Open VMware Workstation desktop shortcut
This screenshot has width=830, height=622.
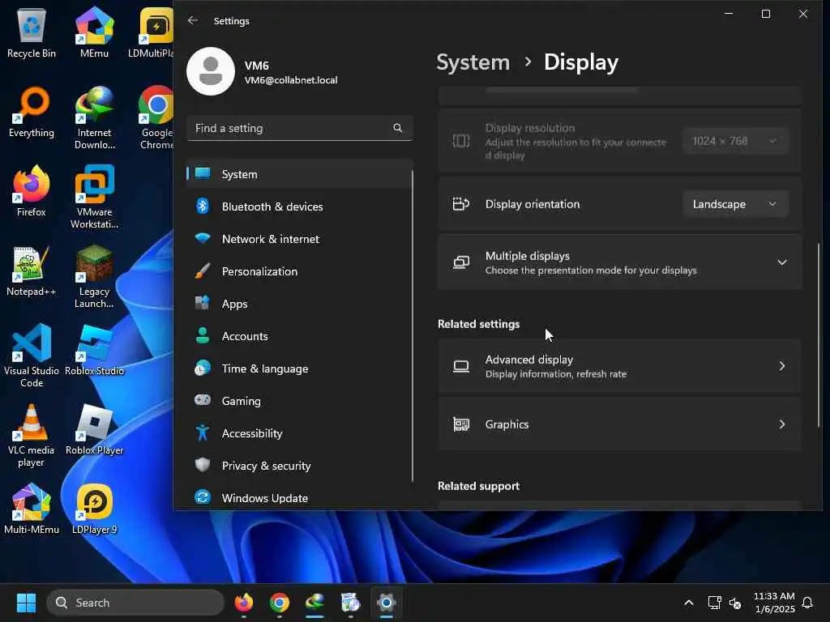[x=94, y=197]
